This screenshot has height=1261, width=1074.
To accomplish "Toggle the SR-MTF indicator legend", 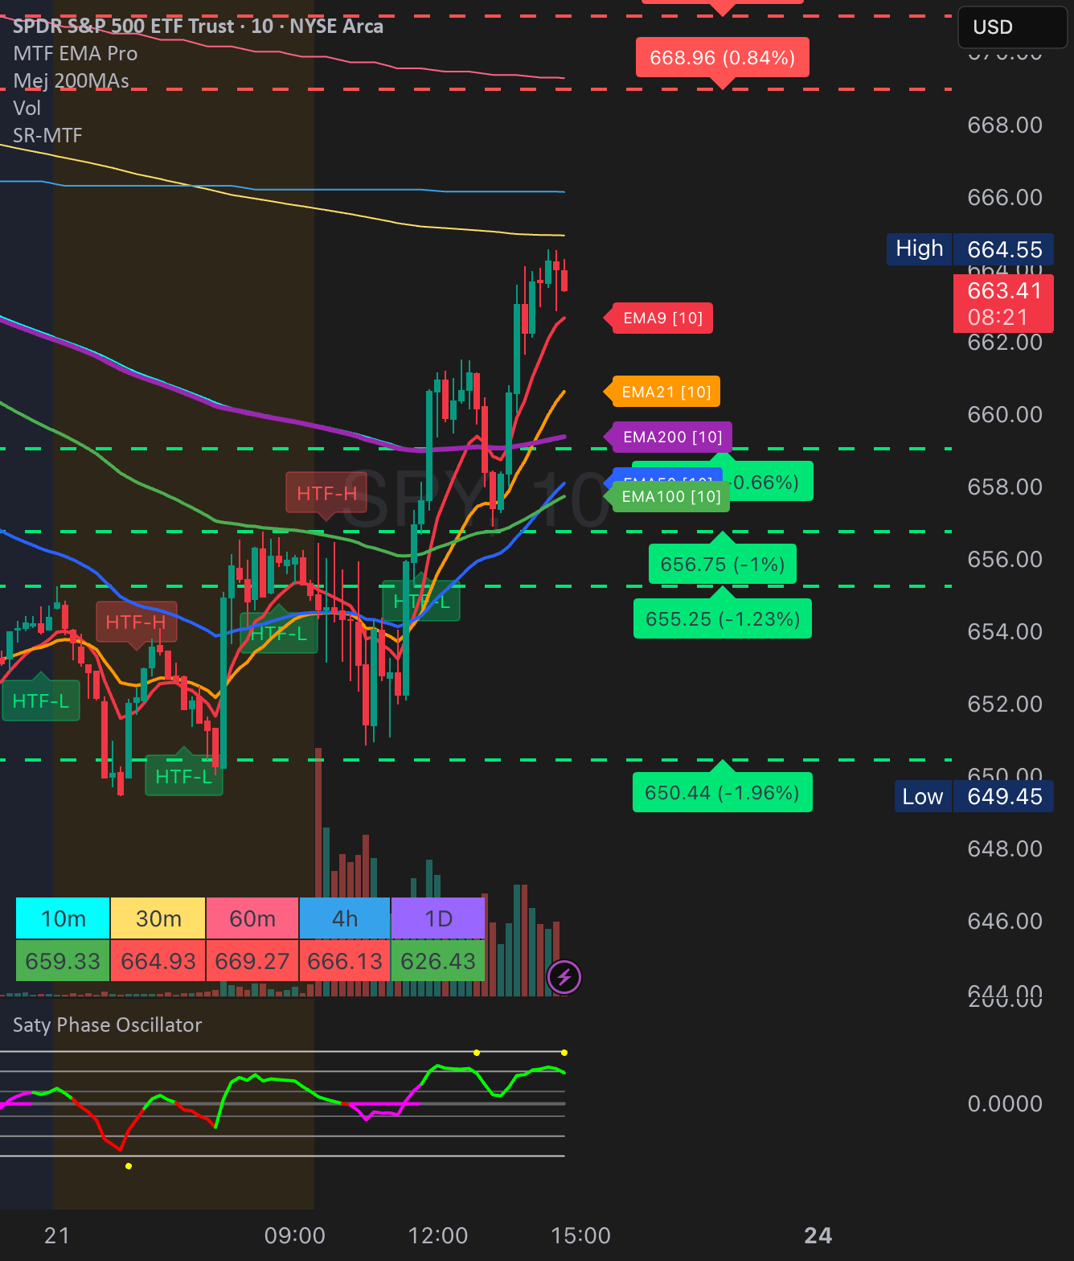I will coord(47,135).
